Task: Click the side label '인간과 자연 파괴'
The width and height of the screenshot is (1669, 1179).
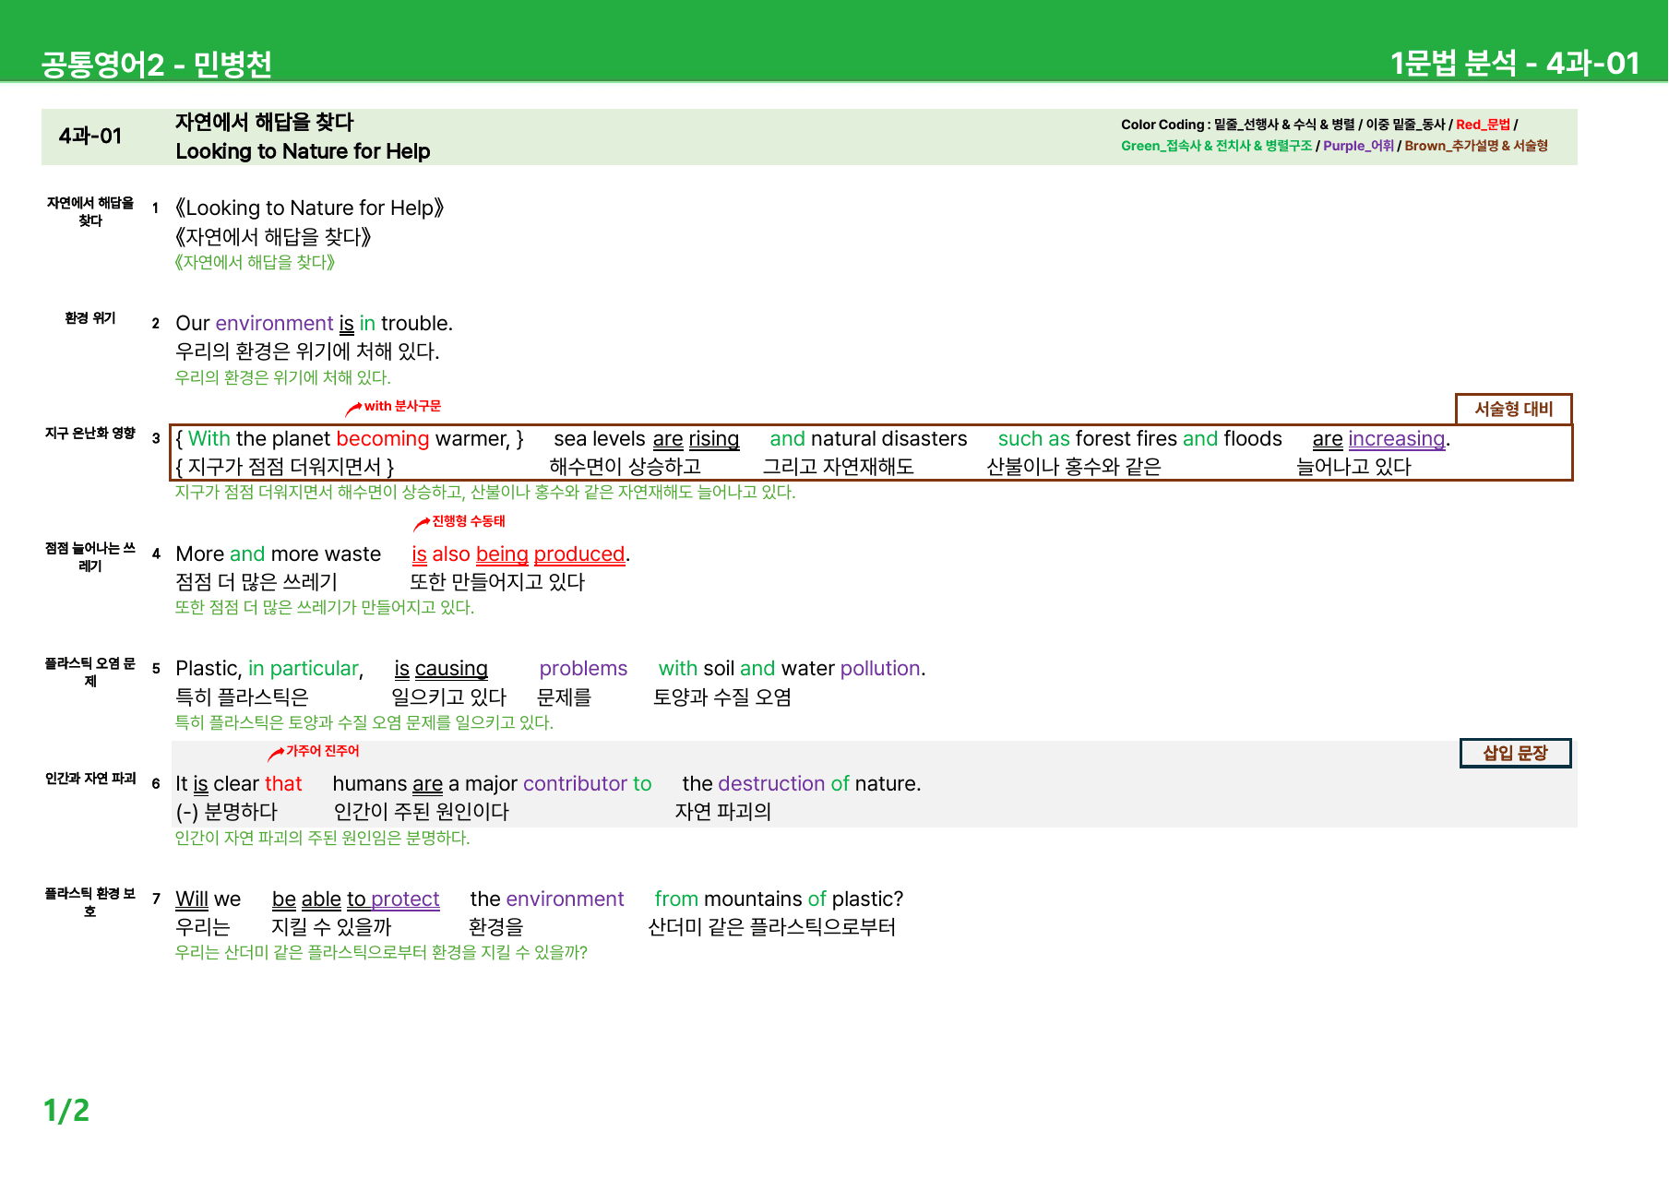Action: pos(90,779)
